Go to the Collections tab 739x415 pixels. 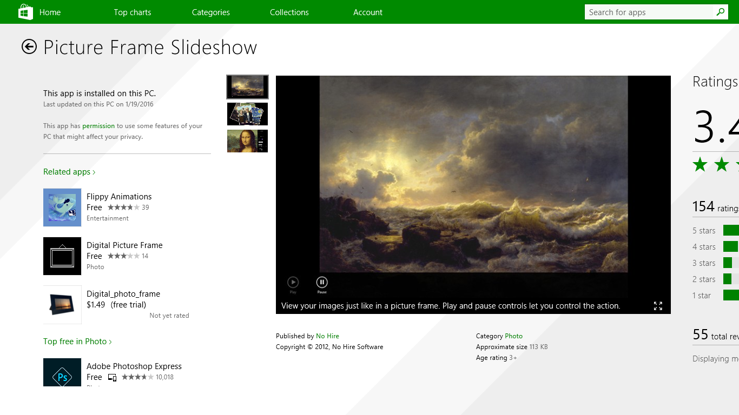[289, 12]
